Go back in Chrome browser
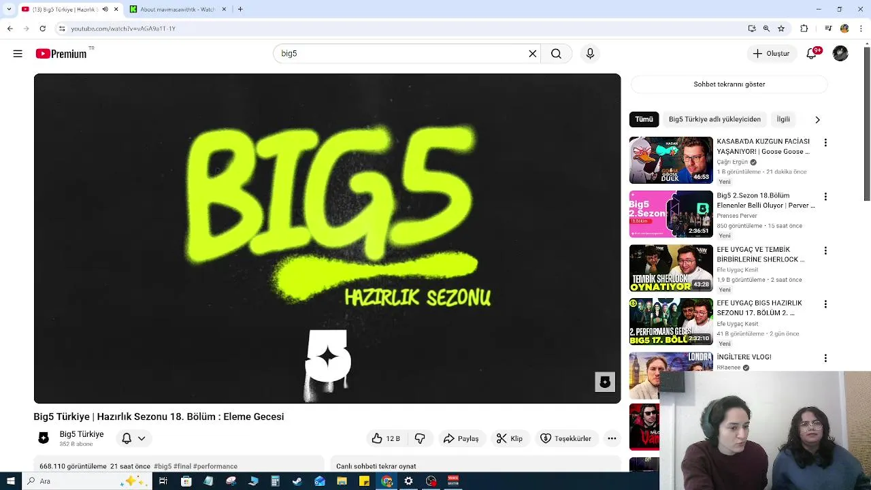 [x=10, y=29]
